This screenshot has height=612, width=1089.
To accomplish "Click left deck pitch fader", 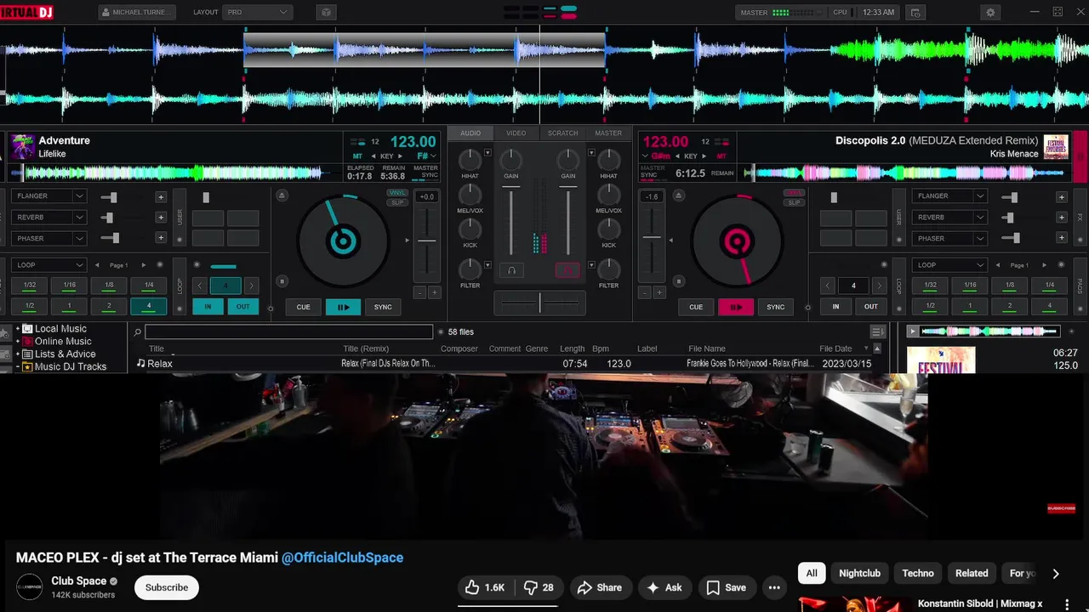I will pyautogui.click(x=427, y=241).
